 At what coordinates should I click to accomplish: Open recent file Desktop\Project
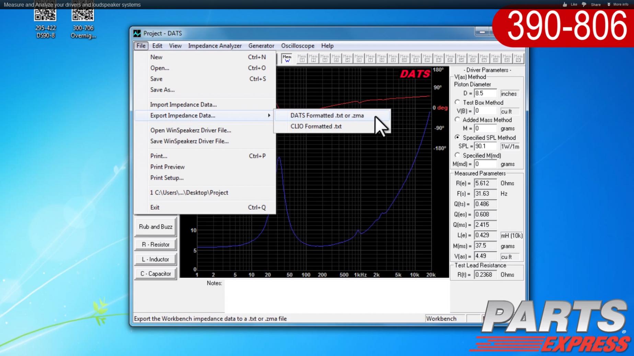[x=205, y=193]
